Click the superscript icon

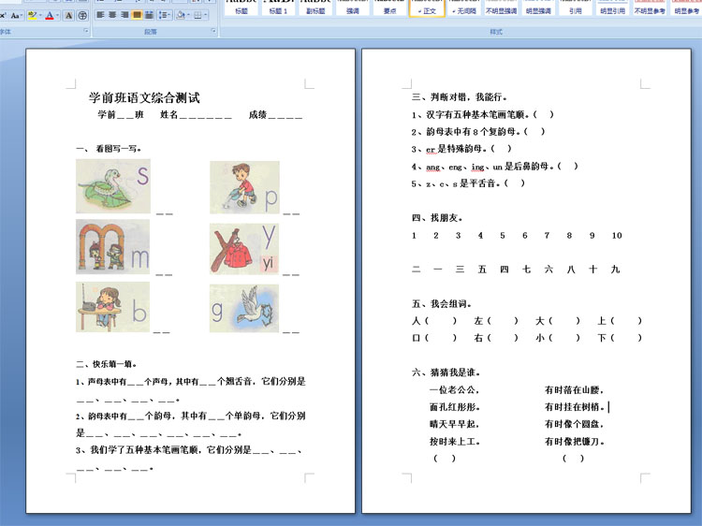[3, 16]
